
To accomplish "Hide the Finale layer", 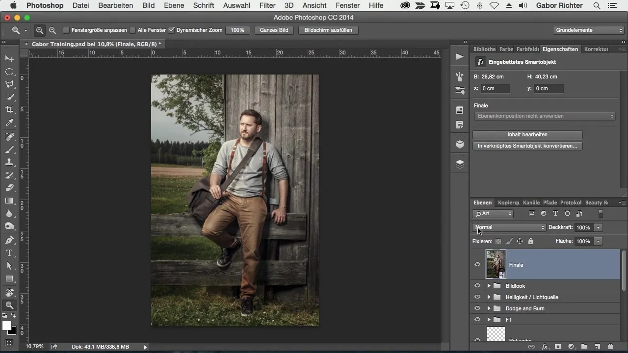I will [477, 265].
